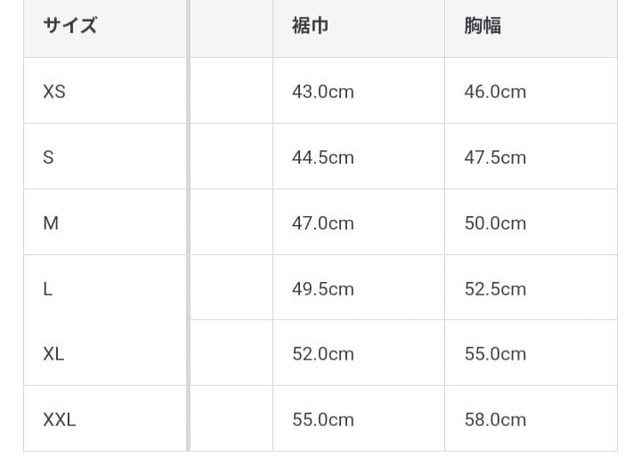Click the 50.0cm chest width cell

coord(495,223)
